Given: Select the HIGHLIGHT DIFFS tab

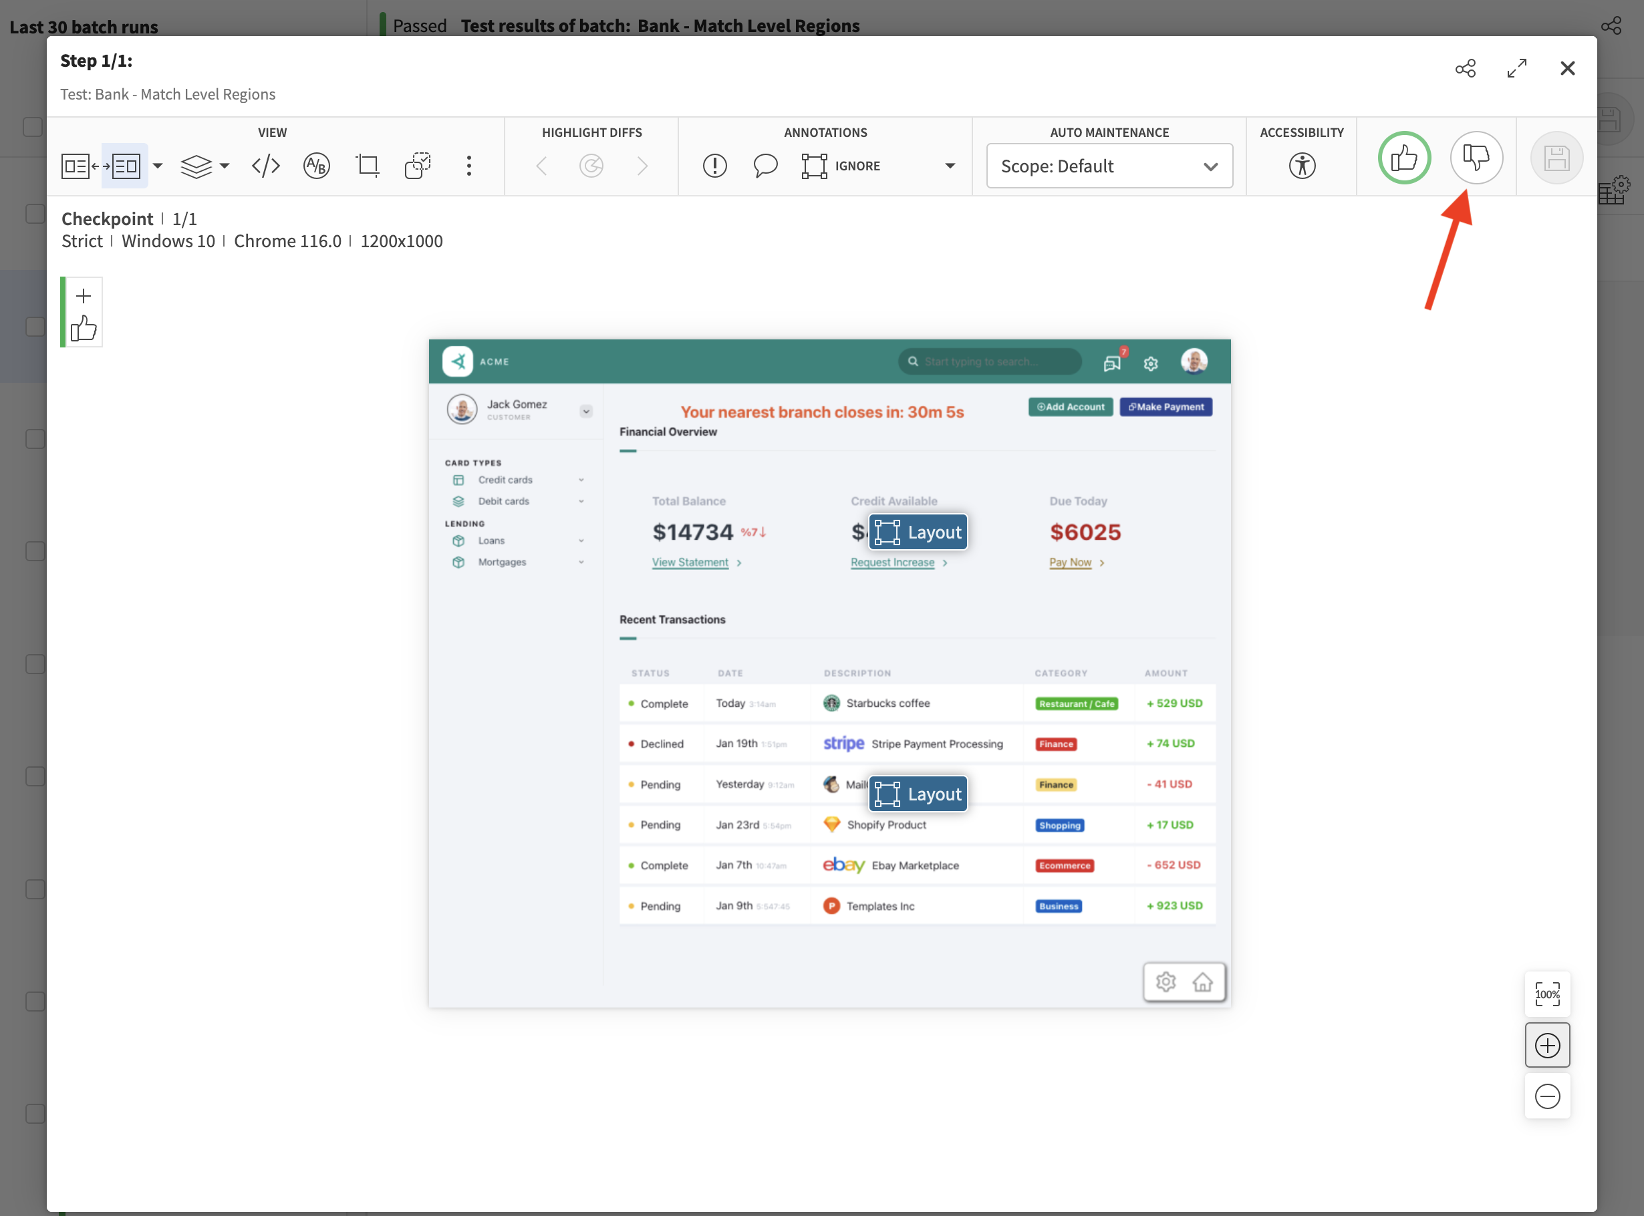Looking at the screenshot, I should click(591, 132).
